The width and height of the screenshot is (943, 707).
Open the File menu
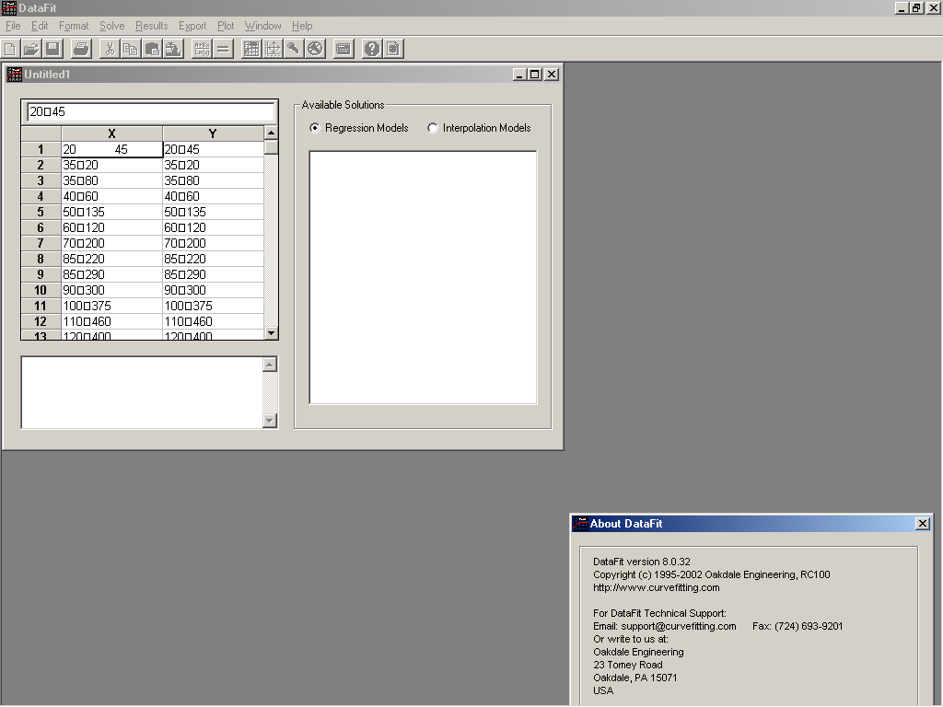[x=13, y=26]
